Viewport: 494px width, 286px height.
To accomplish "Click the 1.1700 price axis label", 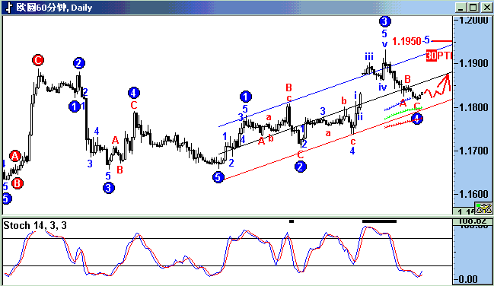I will (473, 151).
